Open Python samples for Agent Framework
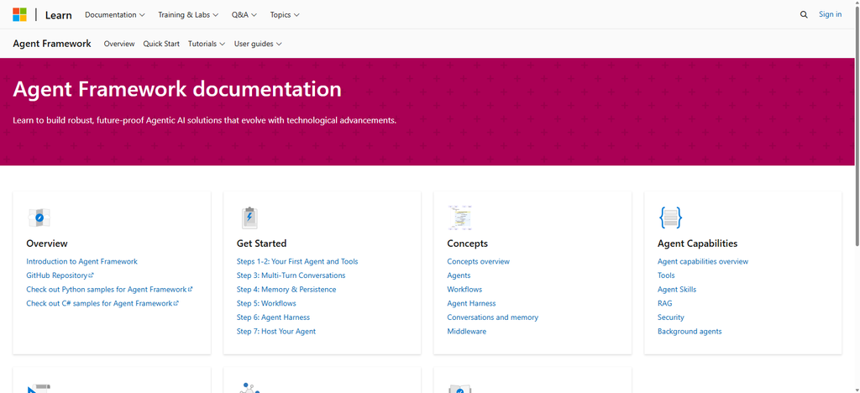The height and width of the screenshot is (393, 860). coord(109,290)
